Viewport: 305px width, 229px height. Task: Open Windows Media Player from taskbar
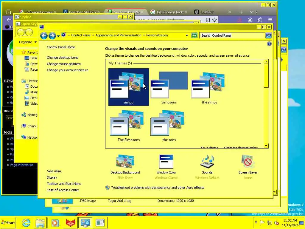coord(55,222)
